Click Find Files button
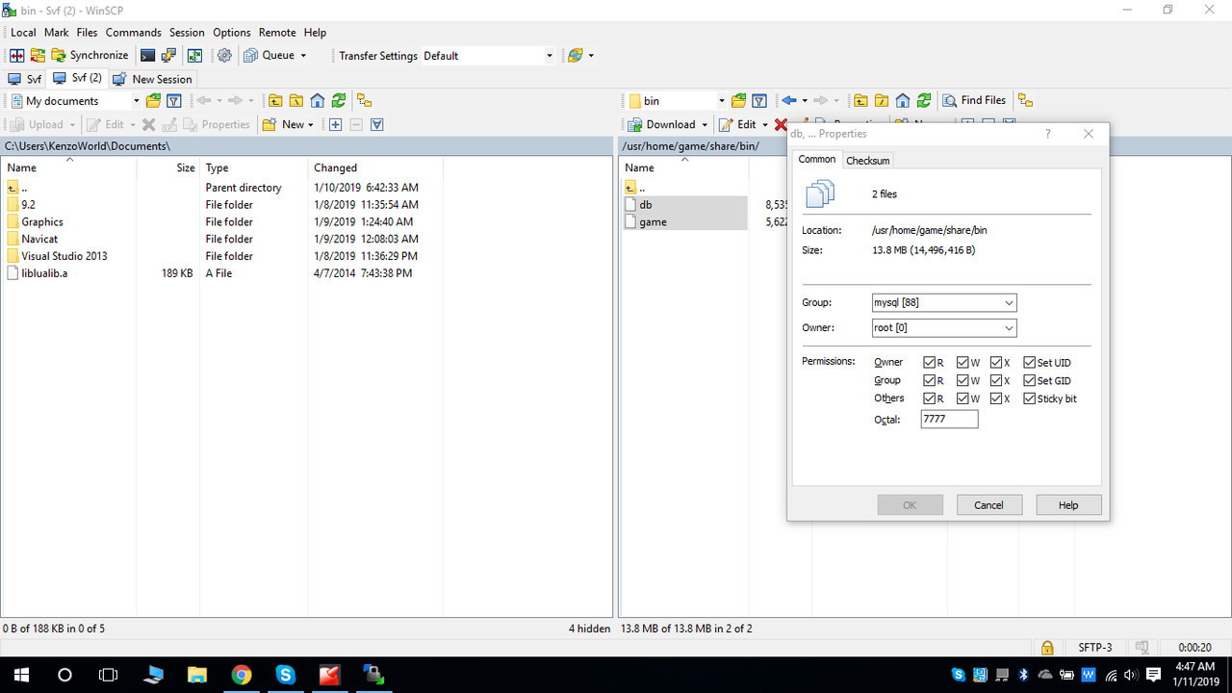 974,100
